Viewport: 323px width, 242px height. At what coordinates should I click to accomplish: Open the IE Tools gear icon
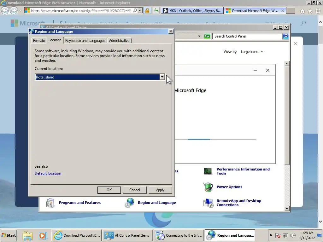[318, 11]
